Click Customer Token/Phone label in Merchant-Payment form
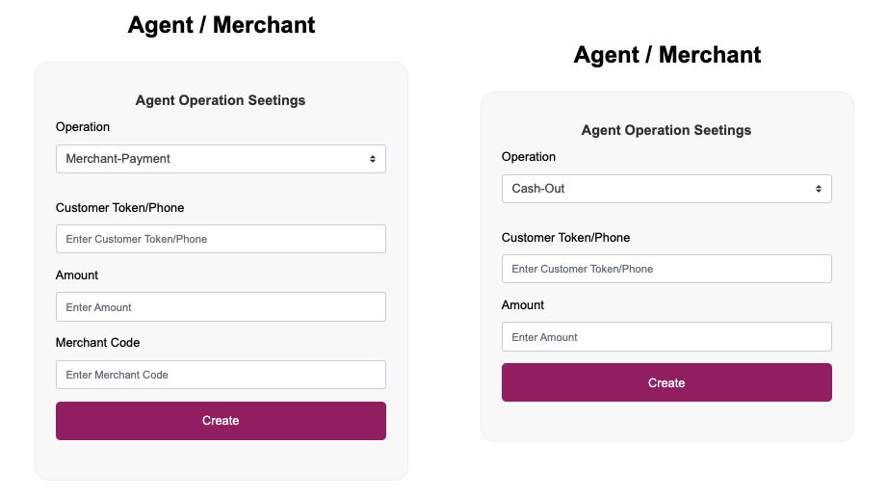This screenshot has width=888, height=497. 119,208
